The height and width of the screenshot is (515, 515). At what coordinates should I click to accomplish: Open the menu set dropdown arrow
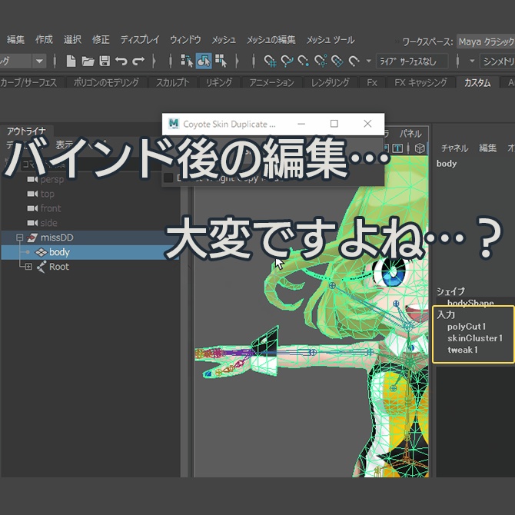pos(39,61)
